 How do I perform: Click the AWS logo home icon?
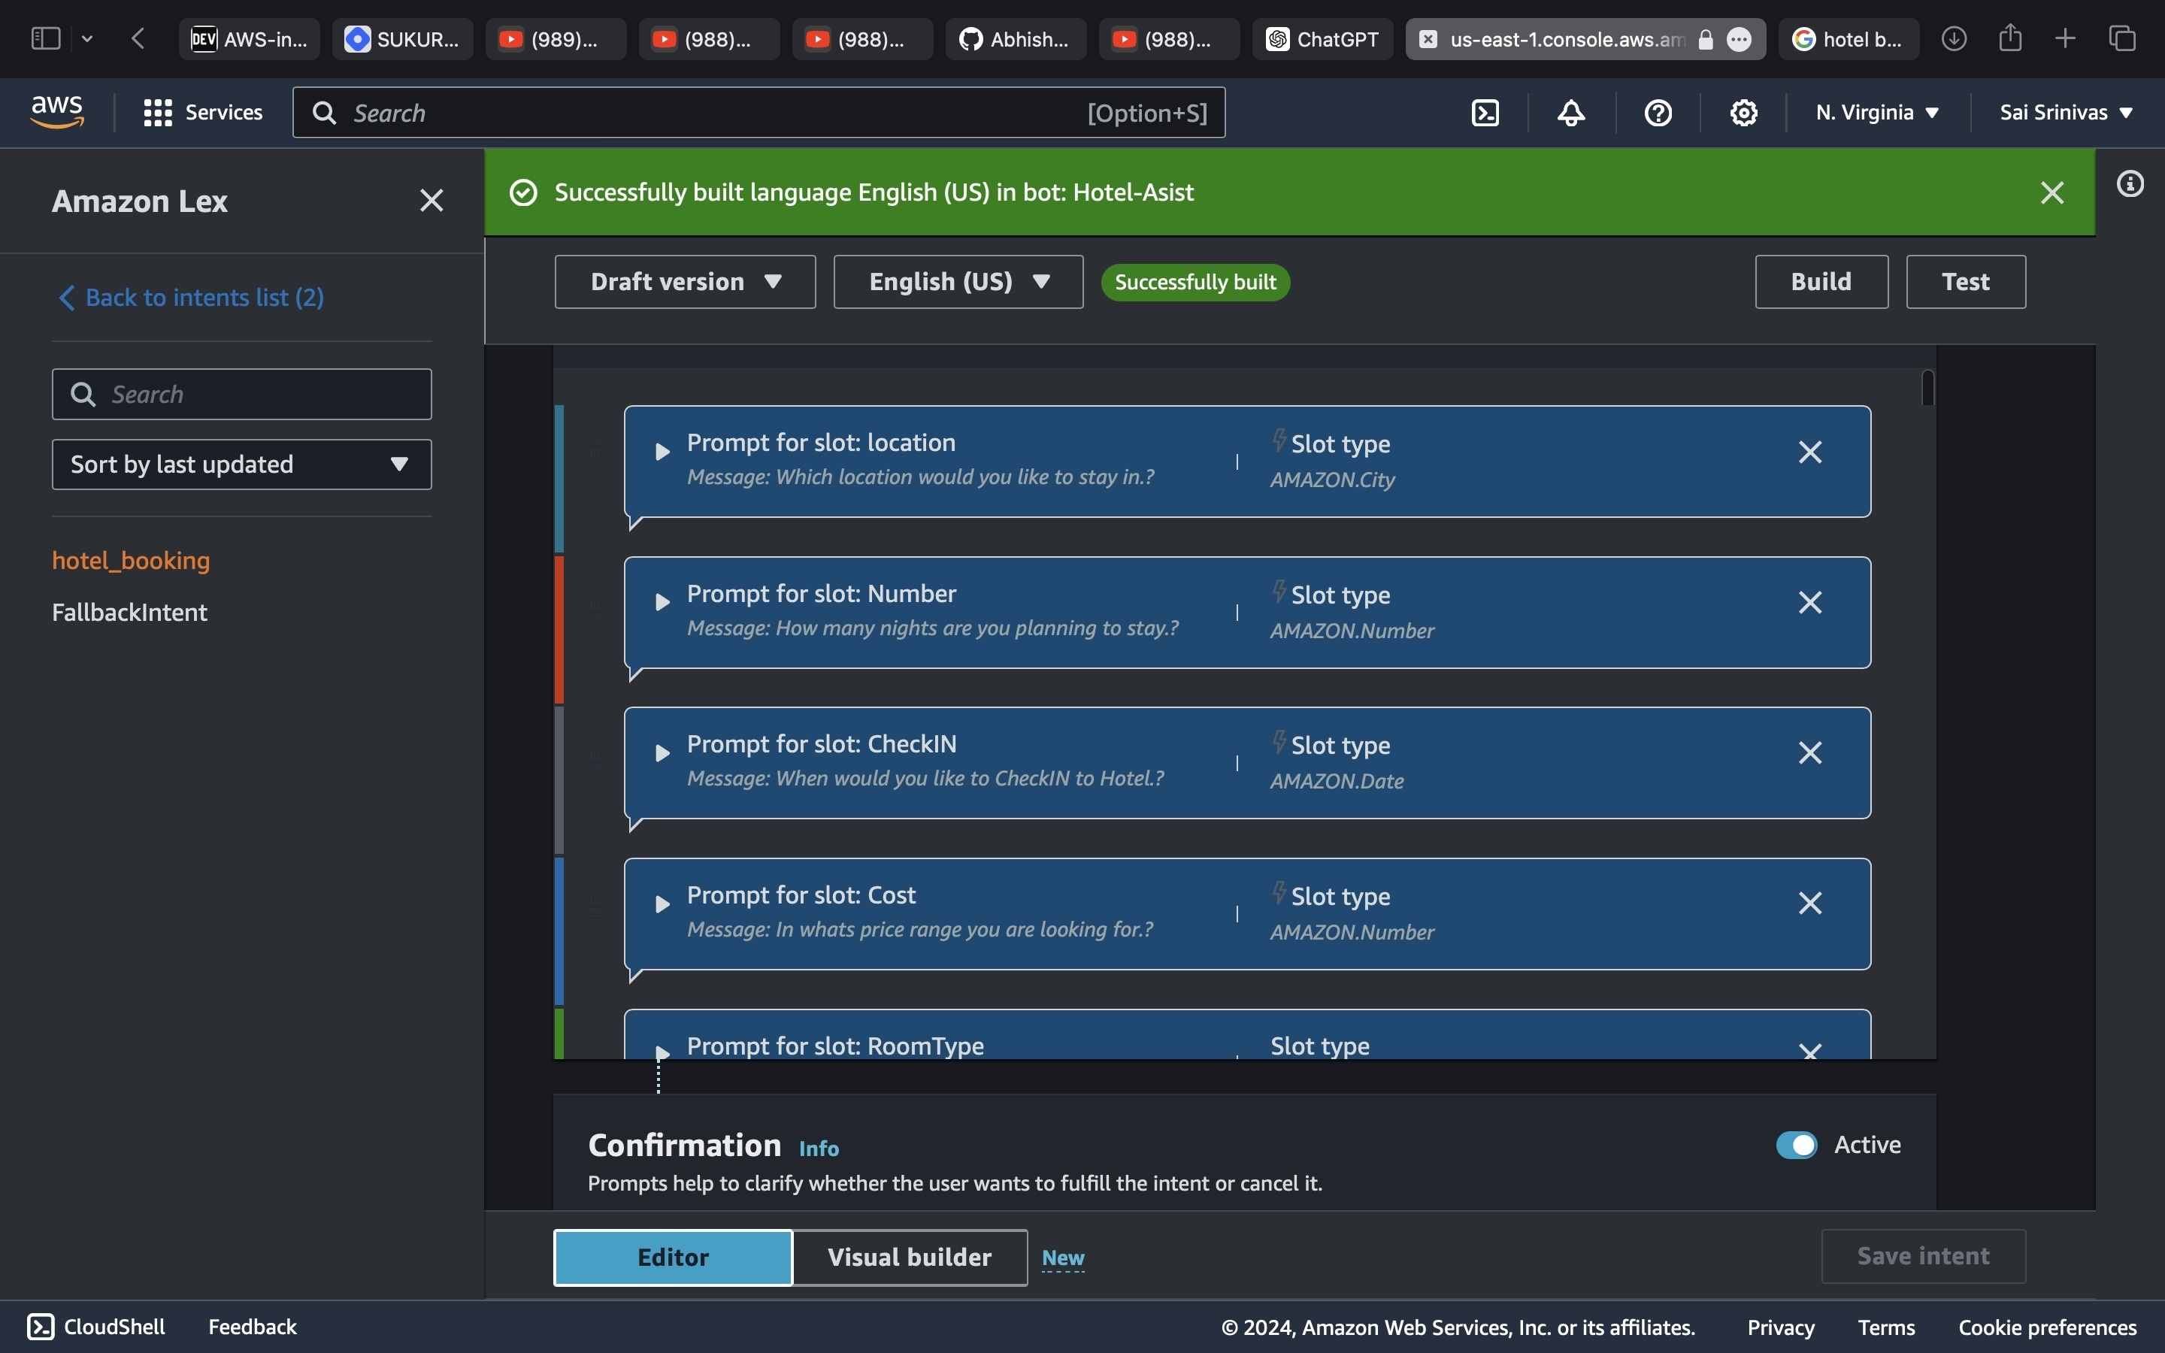57,112
